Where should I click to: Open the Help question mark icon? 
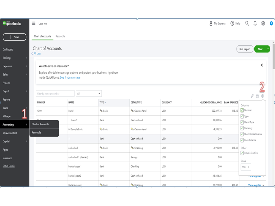click(x=232, y=23)
